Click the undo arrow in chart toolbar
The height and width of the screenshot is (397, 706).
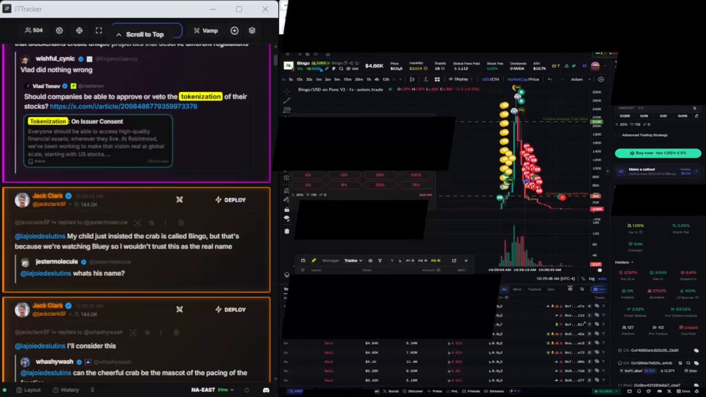click(x=550, y=79)
